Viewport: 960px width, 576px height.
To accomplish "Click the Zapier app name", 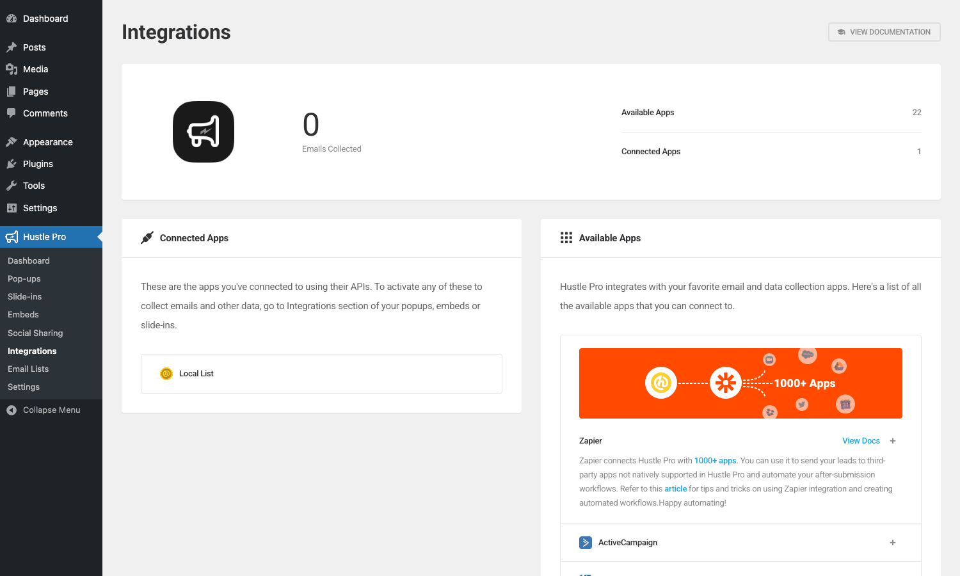I will click(x=591, y=441).
